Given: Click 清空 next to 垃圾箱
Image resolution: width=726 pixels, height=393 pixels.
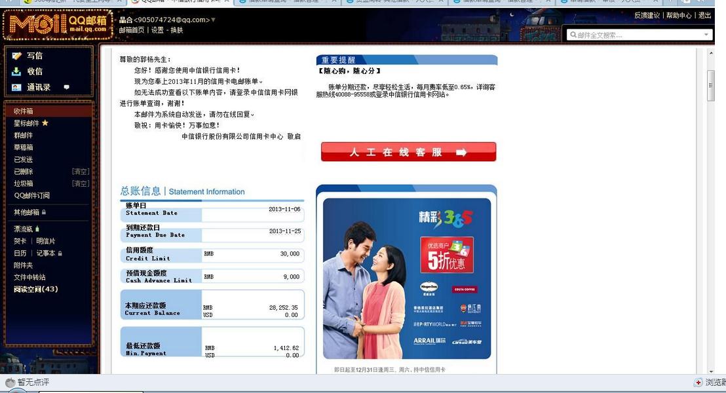Looking at the screenshot, I should coord(81,183).
